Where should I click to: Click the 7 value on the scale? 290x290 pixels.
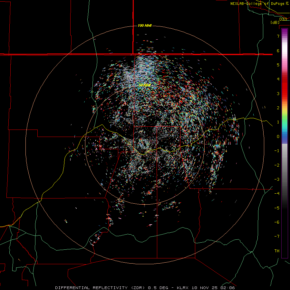[278, 36]
